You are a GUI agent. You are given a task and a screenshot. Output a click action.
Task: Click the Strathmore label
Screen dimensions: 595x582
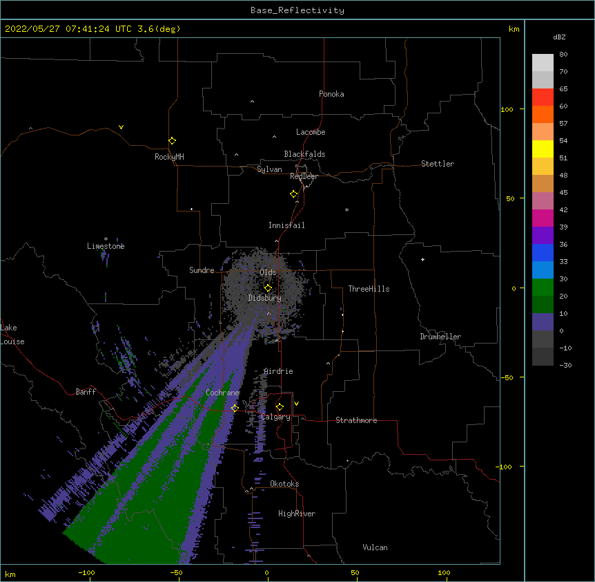356,420
